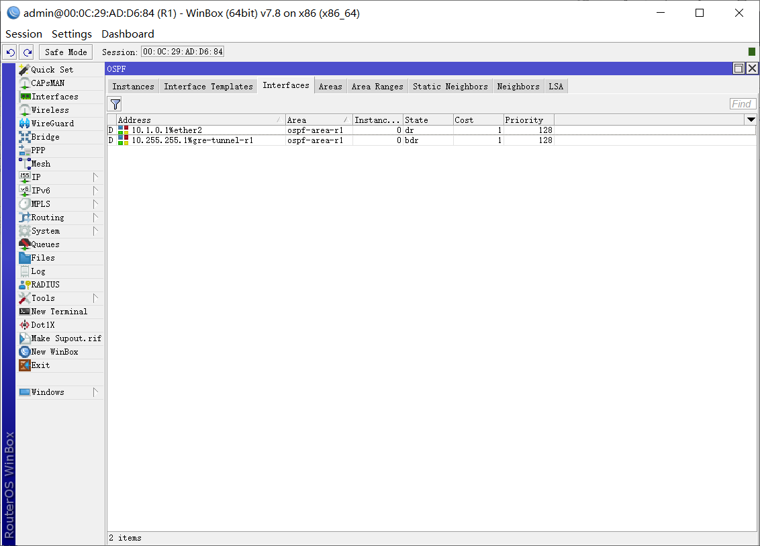Image resolution: width=760 pixels, height=546 pixels.
Task: Switch to the Interface Templates tab
Action: (208, 87)
